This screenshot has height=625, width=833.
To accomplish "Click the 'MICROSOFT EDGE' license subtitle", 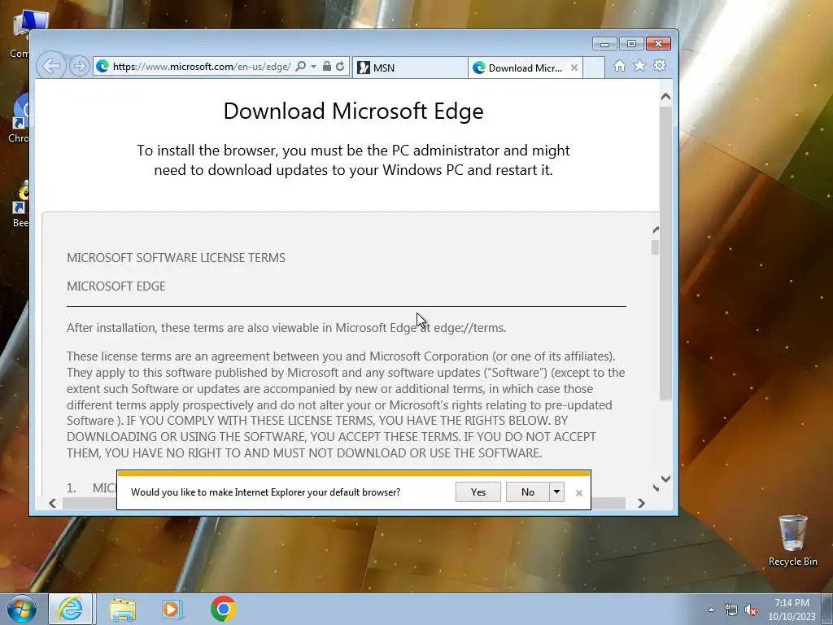I will [116, 286].
